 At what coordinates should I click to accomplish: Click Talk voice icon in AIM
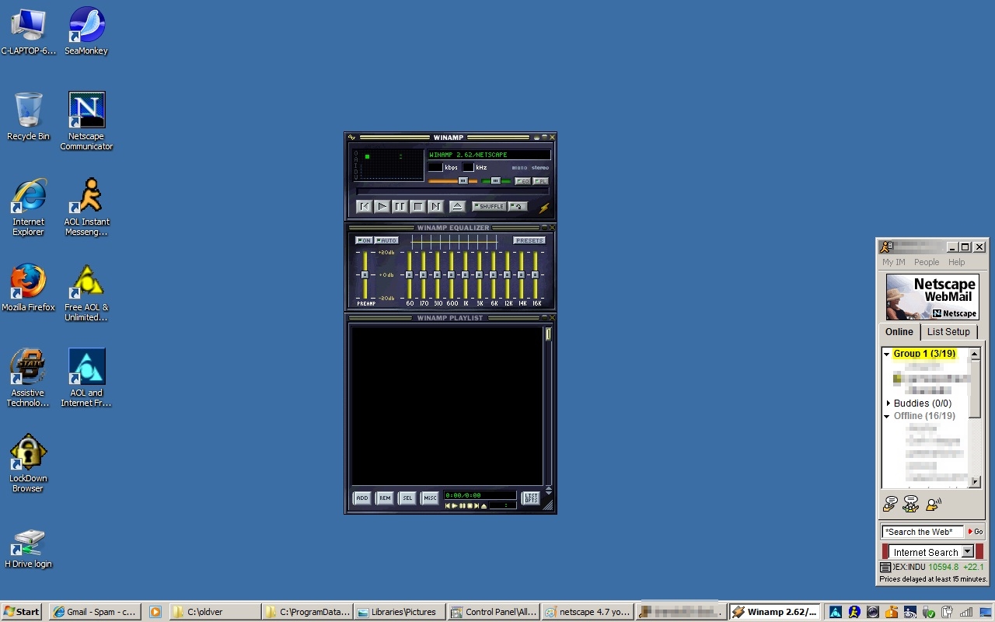pyautogui.click(x=934, y=505)
